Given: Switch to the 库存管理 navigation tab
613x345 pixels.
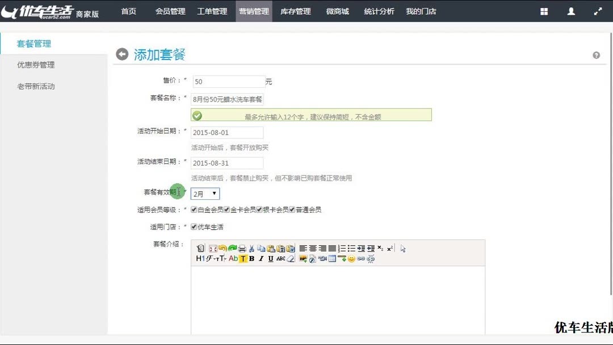Looking at the screenshot, I should [x=295, y=11].
